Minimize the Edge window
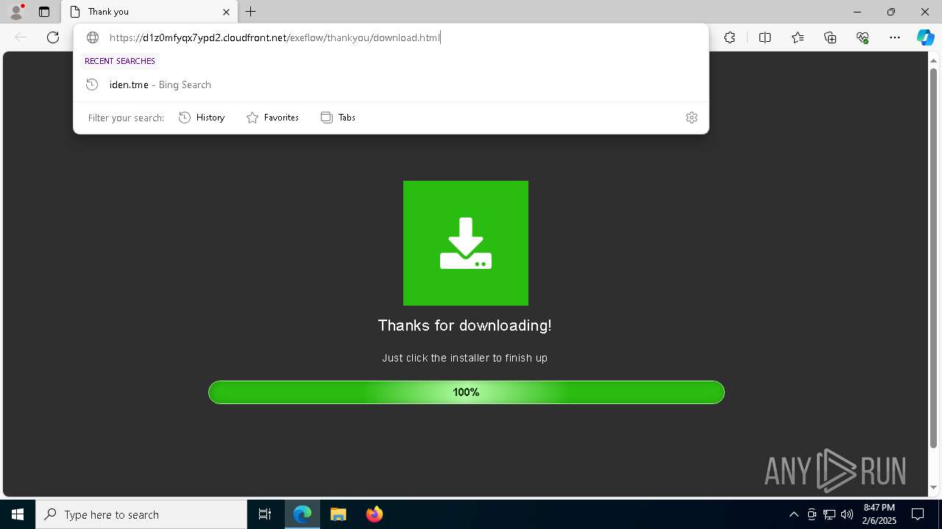 857,12
